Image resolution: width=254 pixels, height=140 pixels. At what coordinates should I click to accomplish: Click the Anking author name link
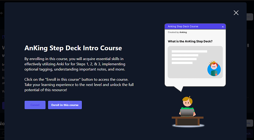[183, 32]
